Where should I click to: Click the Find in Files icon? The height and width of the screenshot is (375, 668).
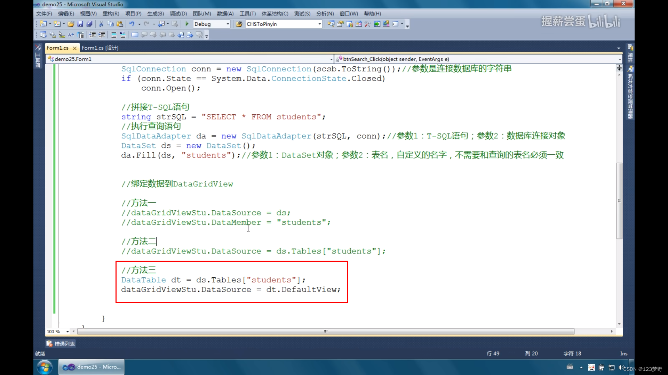coord(239,24)
